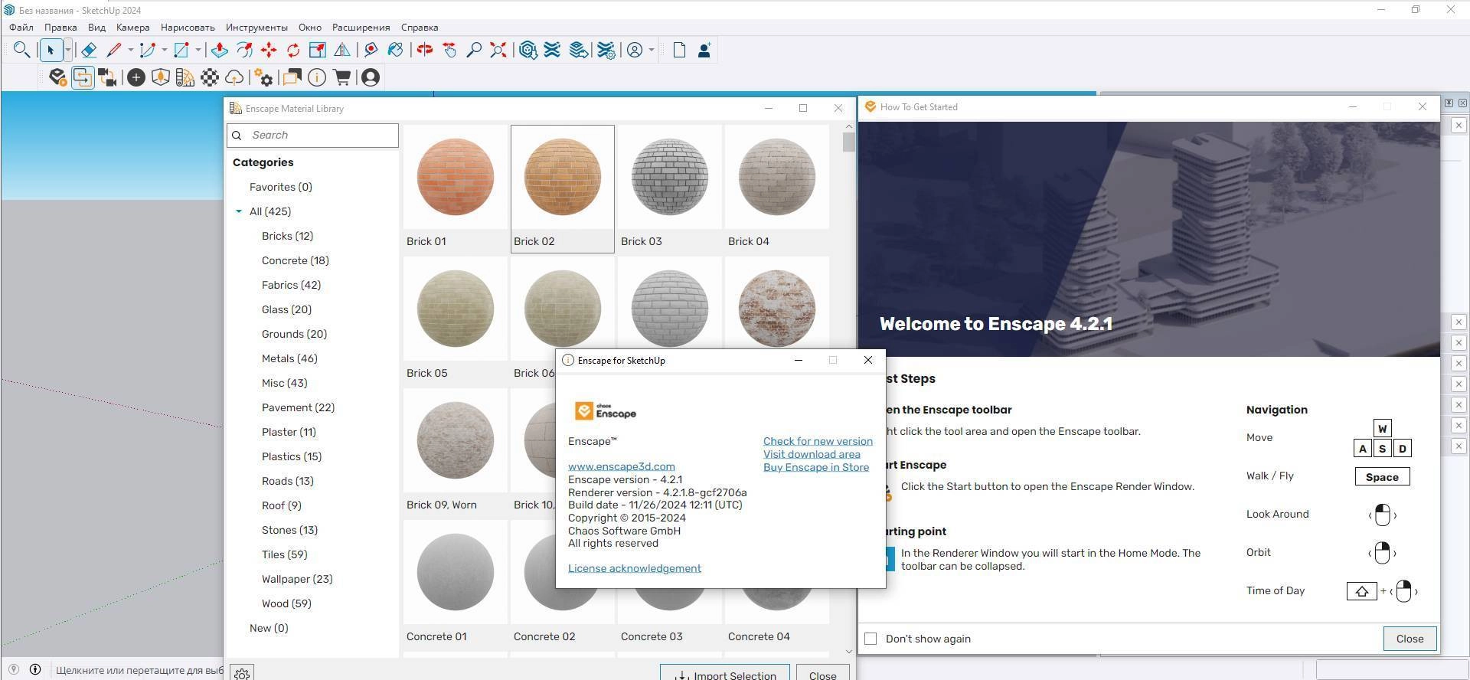Open the Select tool dropdown arrow

click(67, 50)
